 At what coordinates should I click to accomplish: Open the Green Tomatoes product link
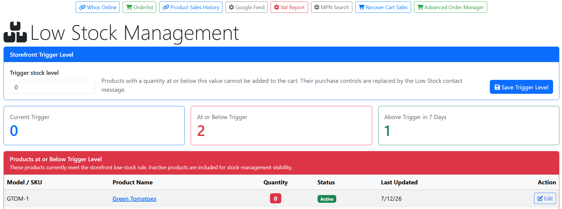134,199
